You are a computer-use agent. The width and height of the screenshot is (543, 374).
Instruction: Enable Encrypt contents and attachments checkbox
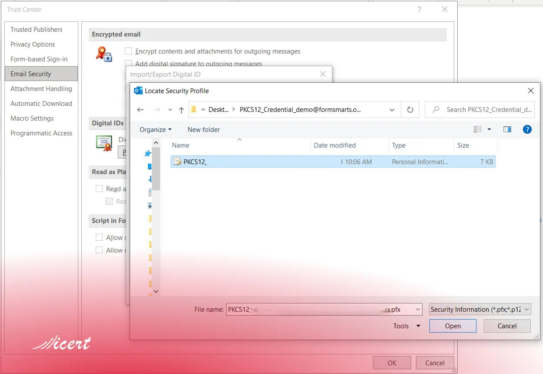click(128, 51)
